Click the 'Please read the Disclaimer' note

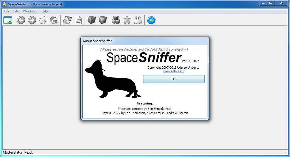coord(144,49)
